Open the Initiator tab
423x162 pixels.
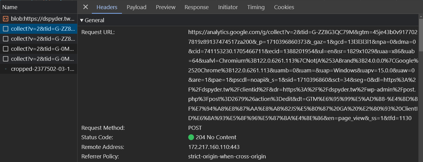tap(228, 7)
